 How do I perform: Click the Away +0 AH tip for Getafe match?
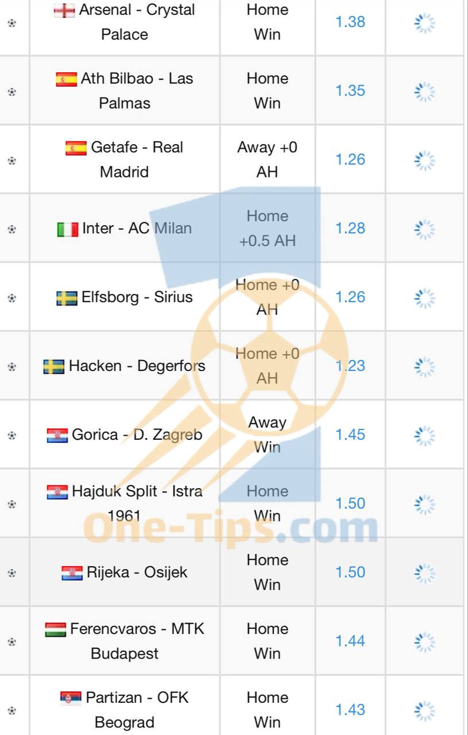[x=268, y=160]
